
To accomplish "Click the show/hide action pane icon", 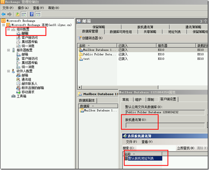I will 38,14.
